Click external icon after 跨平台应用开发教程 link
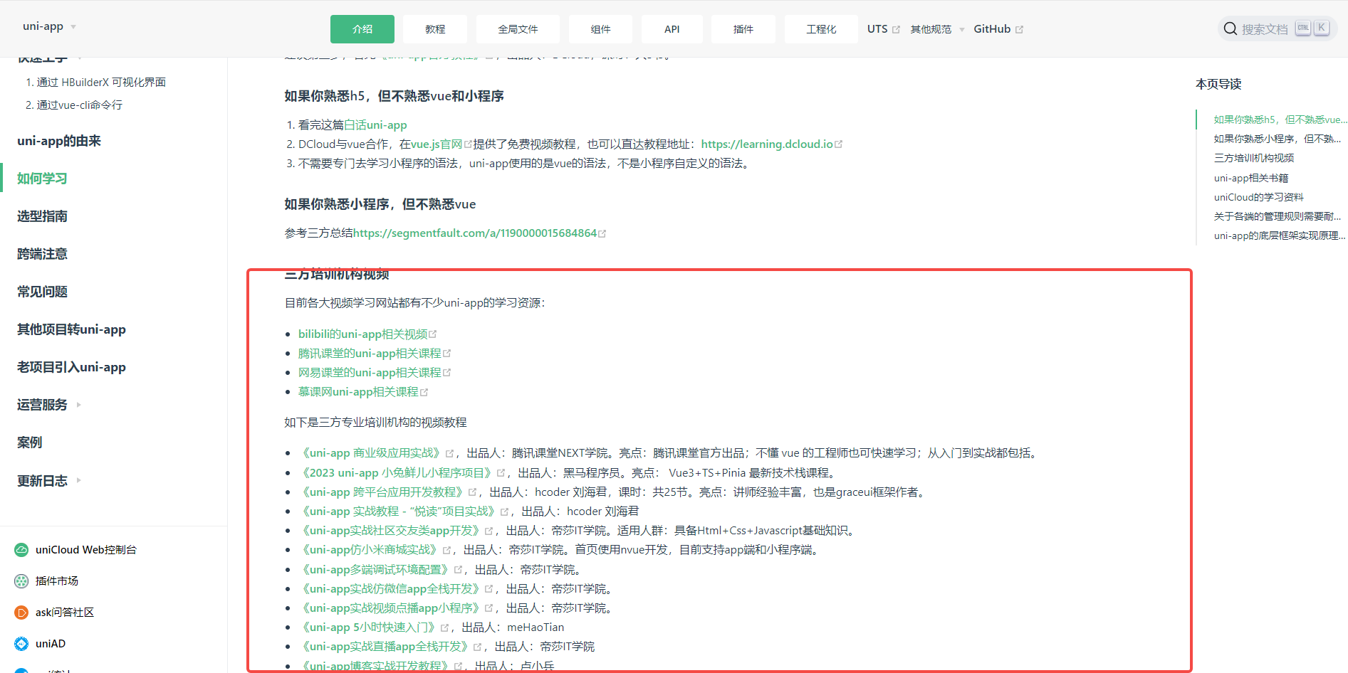 [473, 492]
